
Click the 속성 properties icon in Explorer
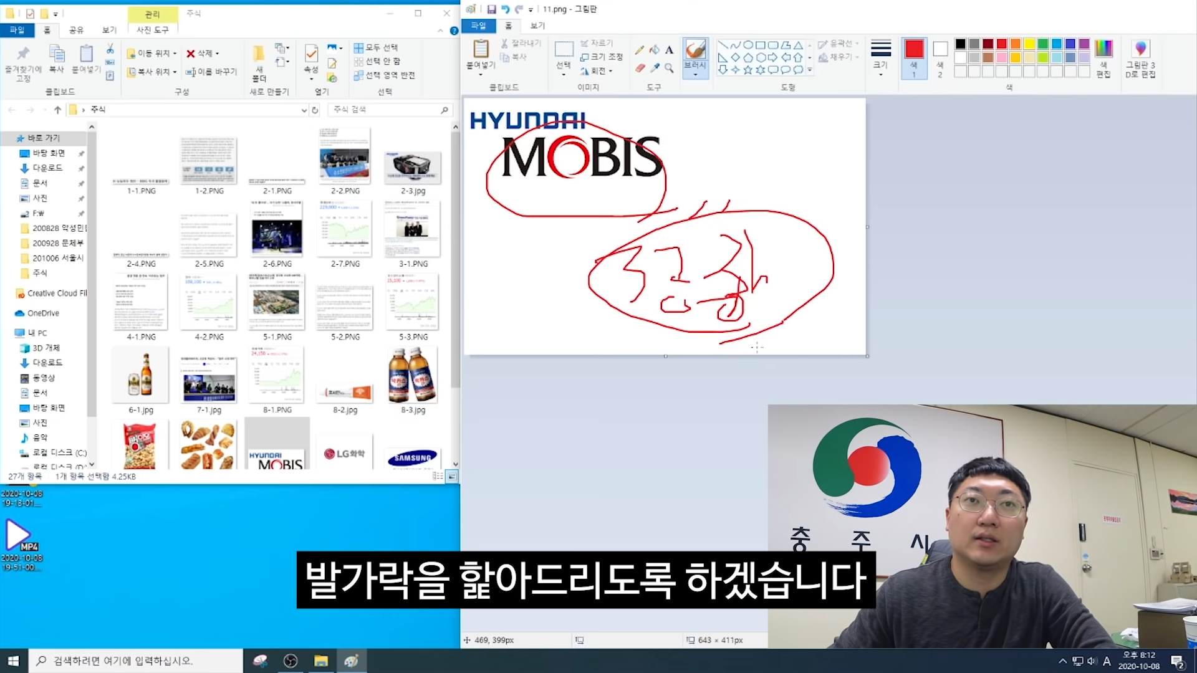(x=310, y=53)
